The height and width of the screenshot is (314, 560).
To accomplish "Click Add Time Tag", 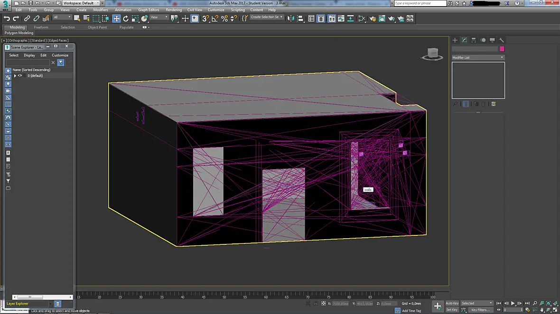I will (411, 311).
